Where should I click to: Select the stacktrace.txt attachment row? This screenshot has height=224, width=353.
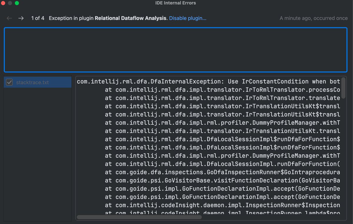(38, 82)
